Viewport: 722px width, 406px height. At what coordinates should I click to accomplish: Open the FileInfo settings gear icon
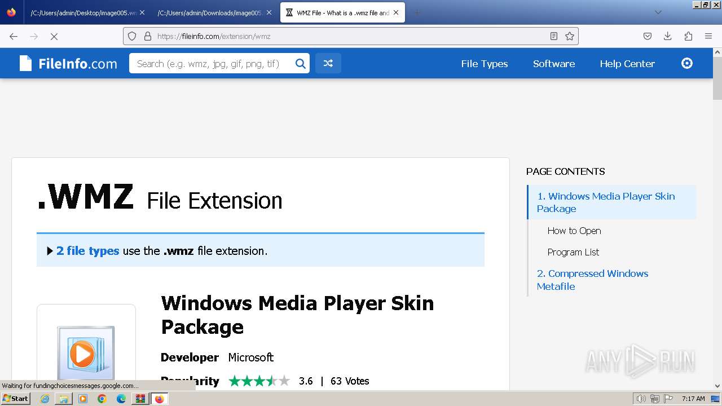pyautogui.click(x=687, y=63)
